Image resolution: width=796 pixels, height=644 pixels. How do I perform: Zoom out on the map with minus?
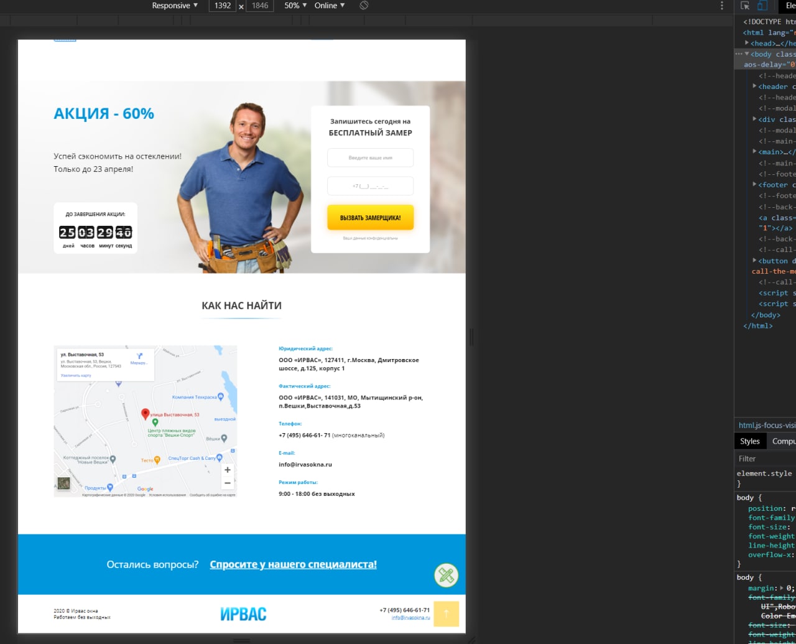[228, 483]
